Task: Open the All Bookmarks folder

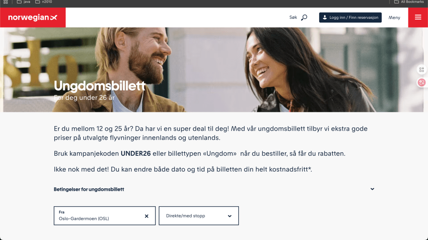Action: coord(409,2)
